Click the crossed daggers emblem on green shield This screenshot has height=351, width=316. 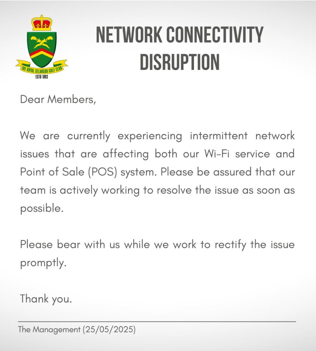click(42, 42)
